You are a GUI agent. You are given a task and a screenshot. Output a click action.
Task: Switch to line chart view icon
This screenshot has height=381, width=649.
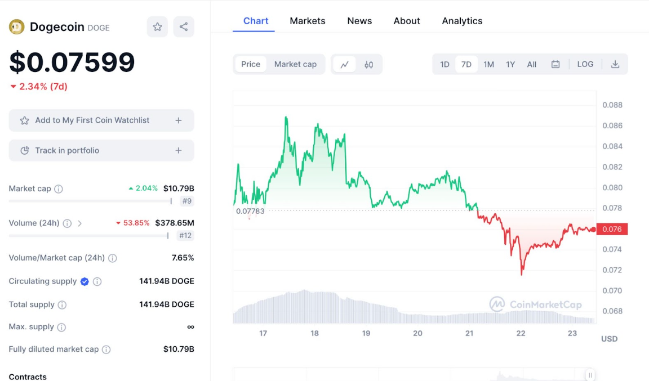(344, 64)
